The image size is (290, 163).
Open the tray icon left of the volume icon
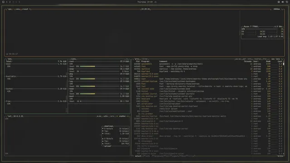(279, 2)
